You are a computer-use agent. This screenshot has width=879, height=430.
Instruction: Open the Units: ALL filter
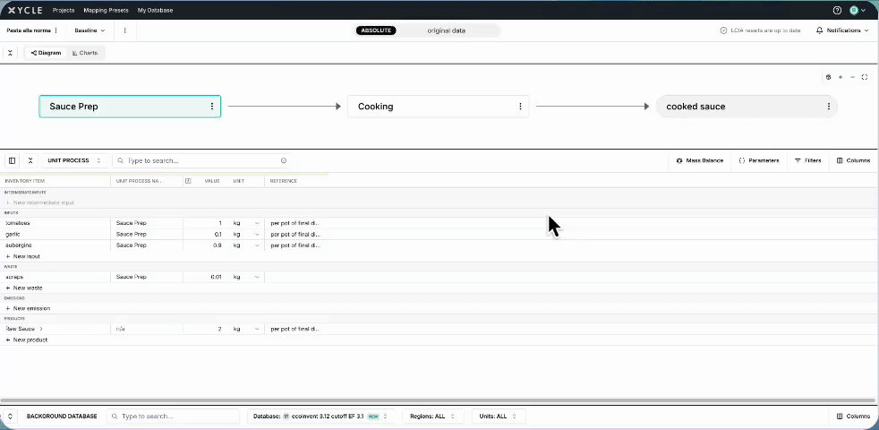498,417
